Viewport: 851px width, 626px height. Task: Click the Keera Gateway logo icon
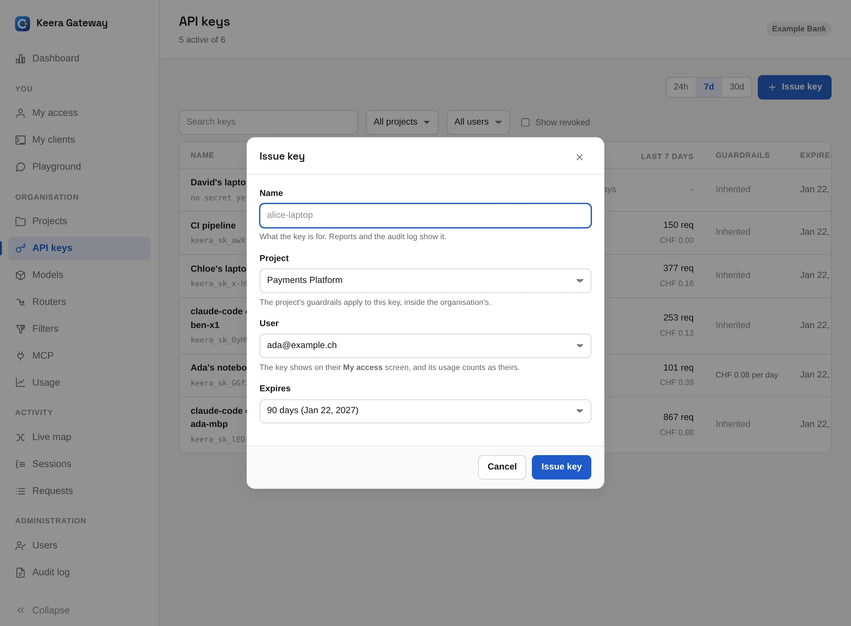[x=22, y=23]
